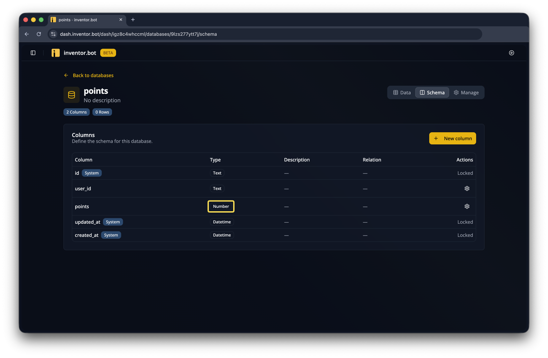Click the Locked label in updated_at row
The image size is (548, 358).
(465, 222)
